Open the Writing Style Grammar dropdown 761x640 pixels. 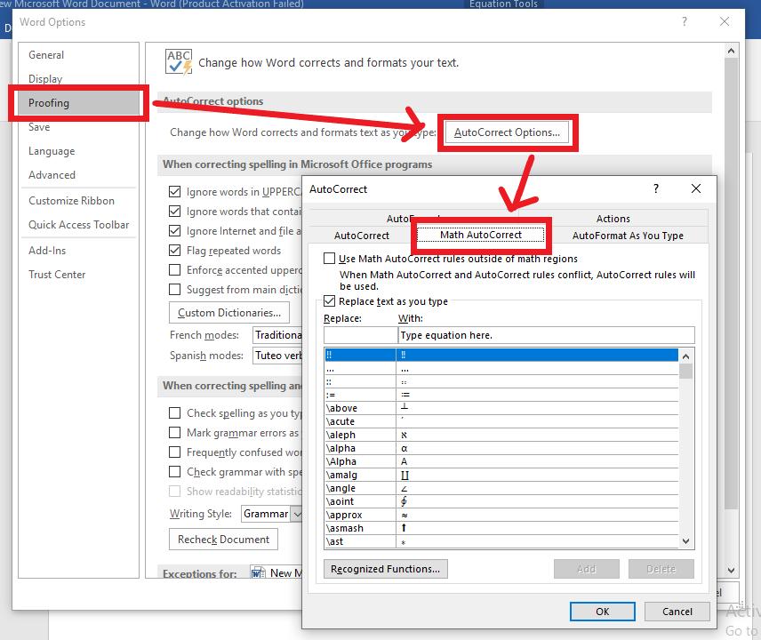(x=271, y=514)
